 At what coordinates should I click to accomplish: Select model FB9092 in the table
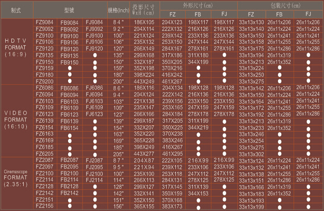pyautogui.click(x=70, y=29)
